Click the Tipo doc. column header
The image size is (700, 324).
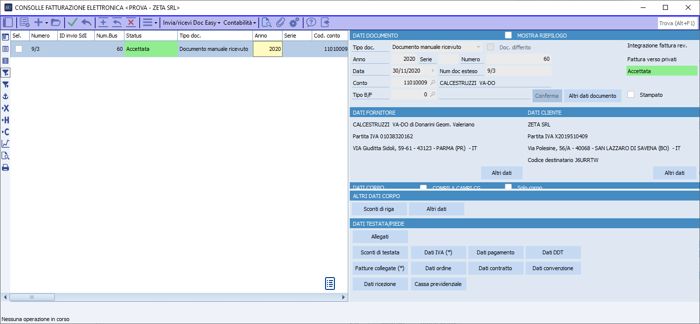[x=215, y=36]
